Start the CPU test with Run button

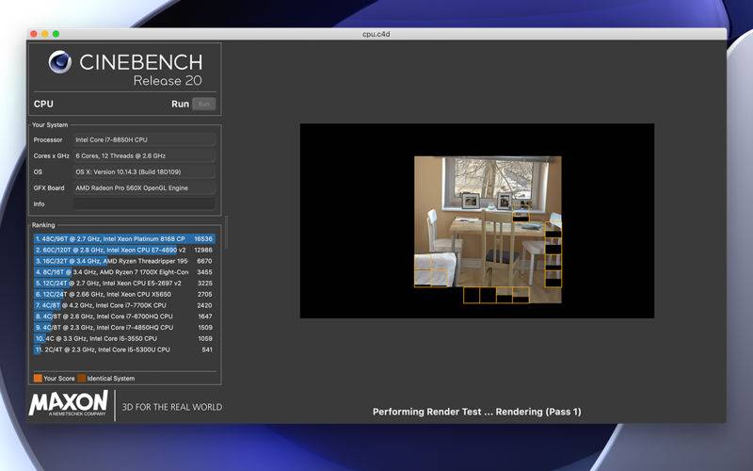pyautogui.click(x=203, y=104)
